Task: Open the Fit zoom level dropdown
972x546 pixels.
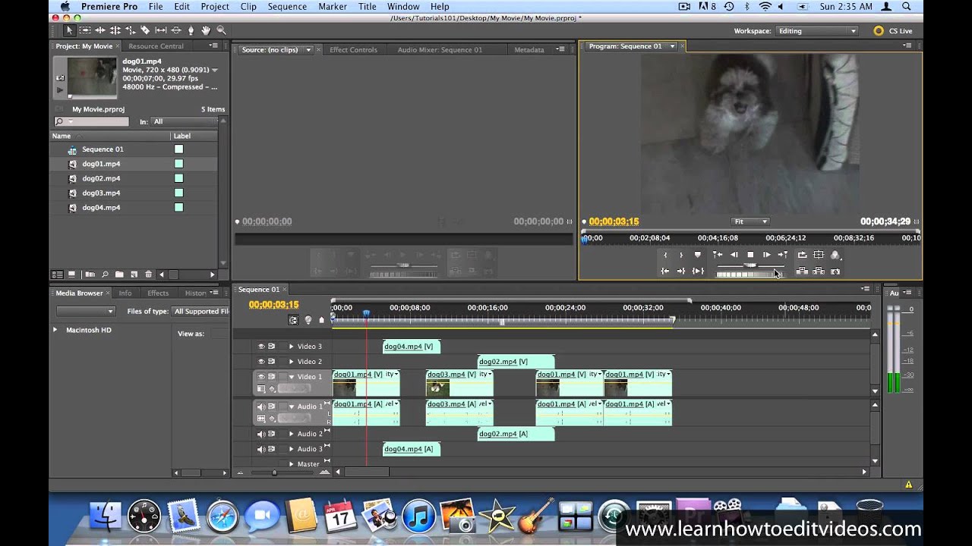Action: tap(750, 221)
